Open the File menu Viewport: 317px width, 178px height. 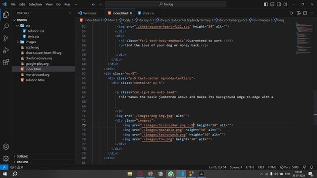(13, 4)
